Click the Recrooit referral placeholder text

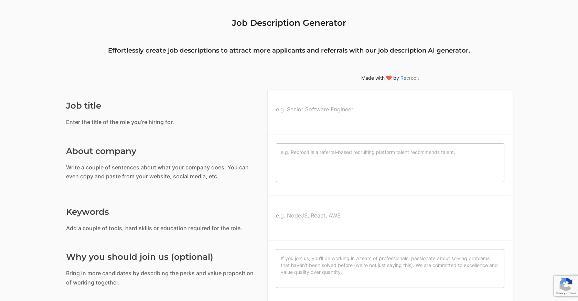pos(368,152)
